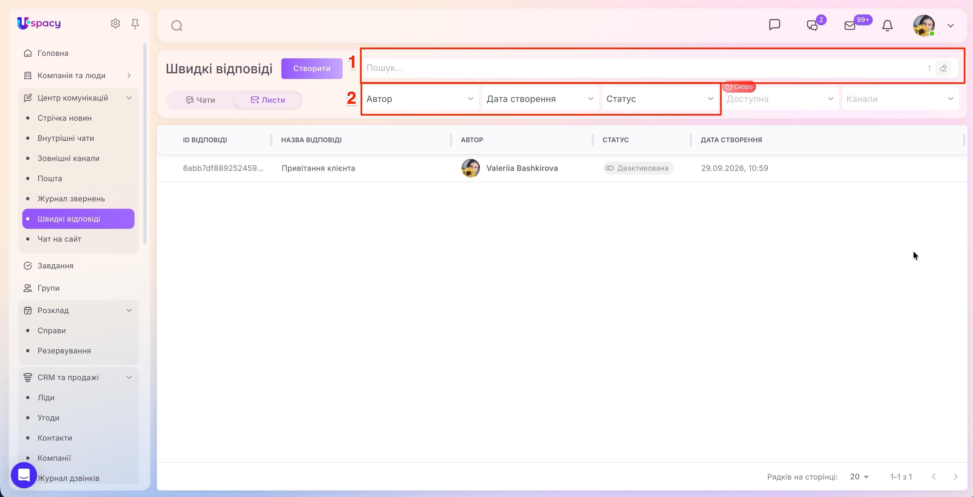Image resolution: width=973 pixels, height=497 pixels.
Task: Open the support chat widget bubble
Action: coord(24,475)
